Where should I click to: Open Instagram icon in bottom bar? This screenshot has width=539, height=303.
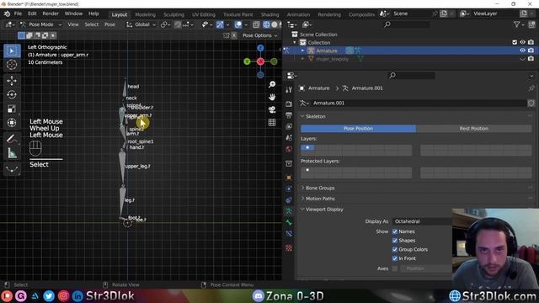coord(63,296)
